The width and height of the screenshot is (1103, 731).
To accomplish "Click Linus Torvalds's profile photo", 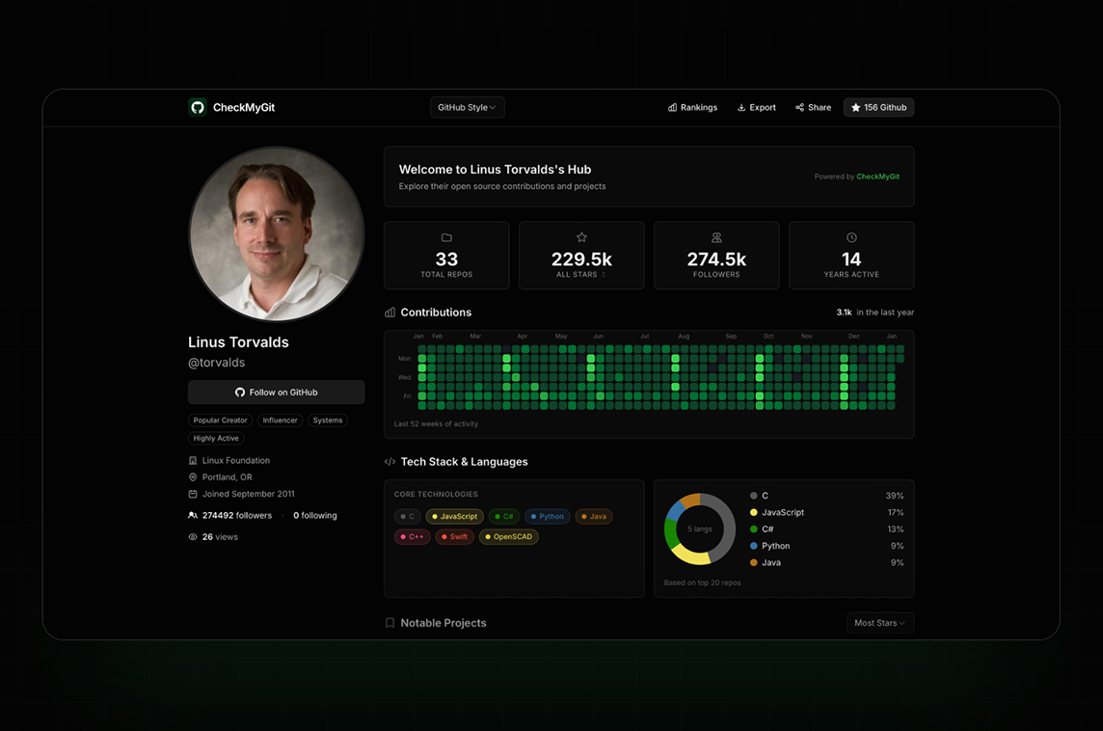I will (x=277, y=234).
